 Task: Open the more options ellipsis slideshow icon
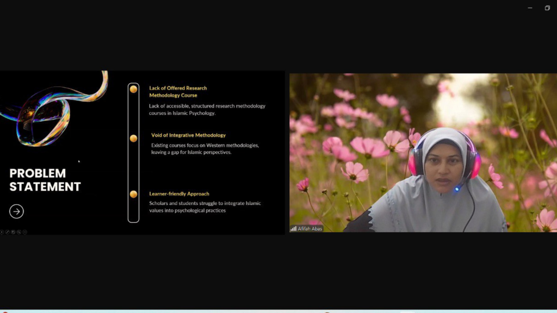tap(25, 232)
